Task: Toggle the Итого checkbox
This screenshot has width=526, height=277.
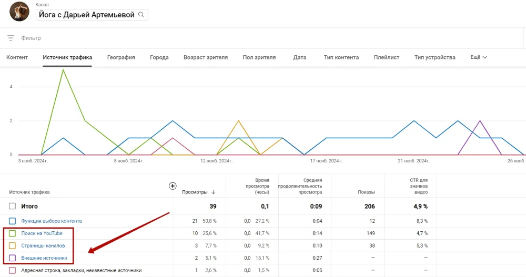Action: [12, 207]
